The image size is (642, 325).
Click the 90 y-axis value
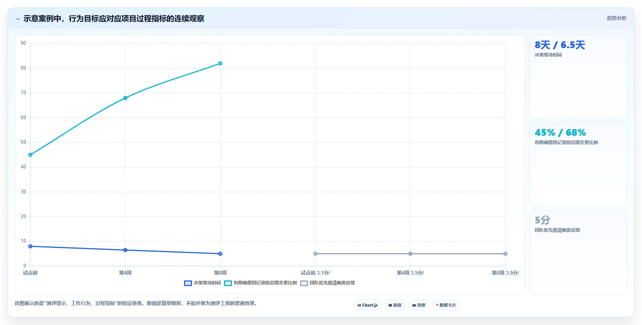coord(23,43)
